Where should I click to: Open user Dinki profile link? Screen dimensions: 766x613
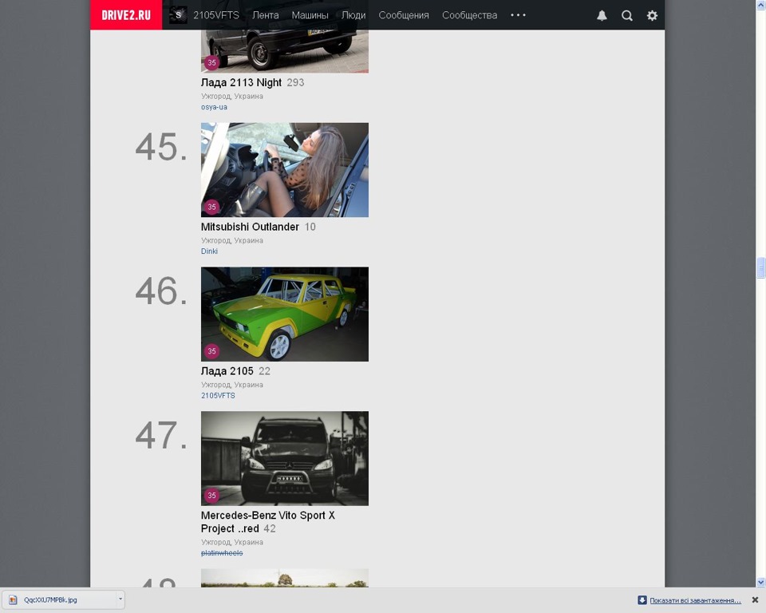[209, 251]
